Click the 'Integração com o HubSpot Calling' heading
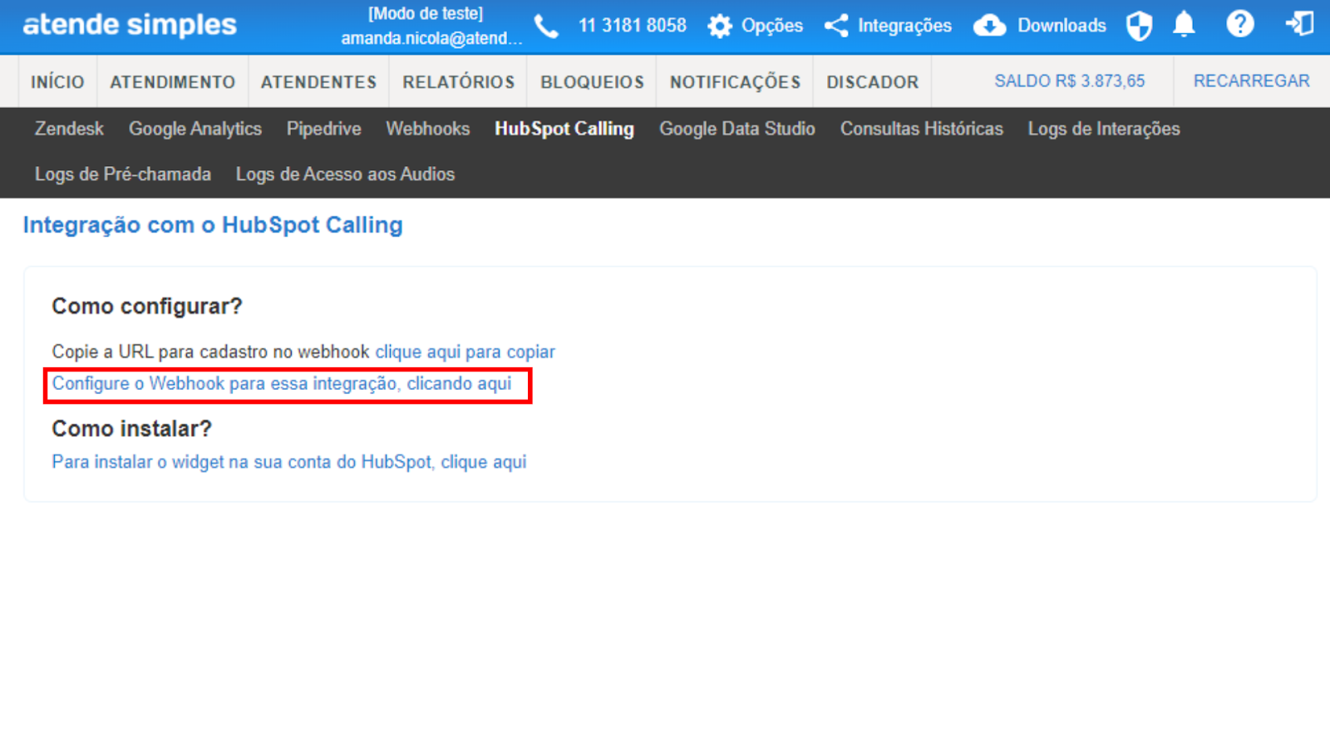 213,225
